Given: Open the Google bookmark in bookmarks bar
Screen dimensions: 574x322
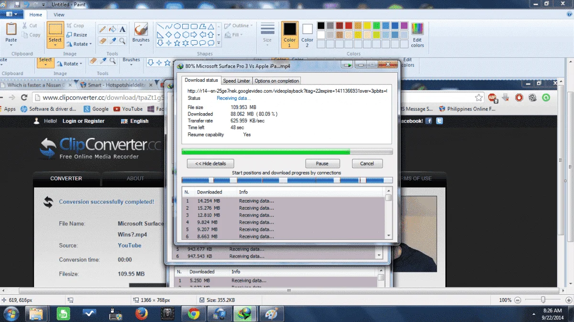Looking at the screenshot, I should click(96, 109).
